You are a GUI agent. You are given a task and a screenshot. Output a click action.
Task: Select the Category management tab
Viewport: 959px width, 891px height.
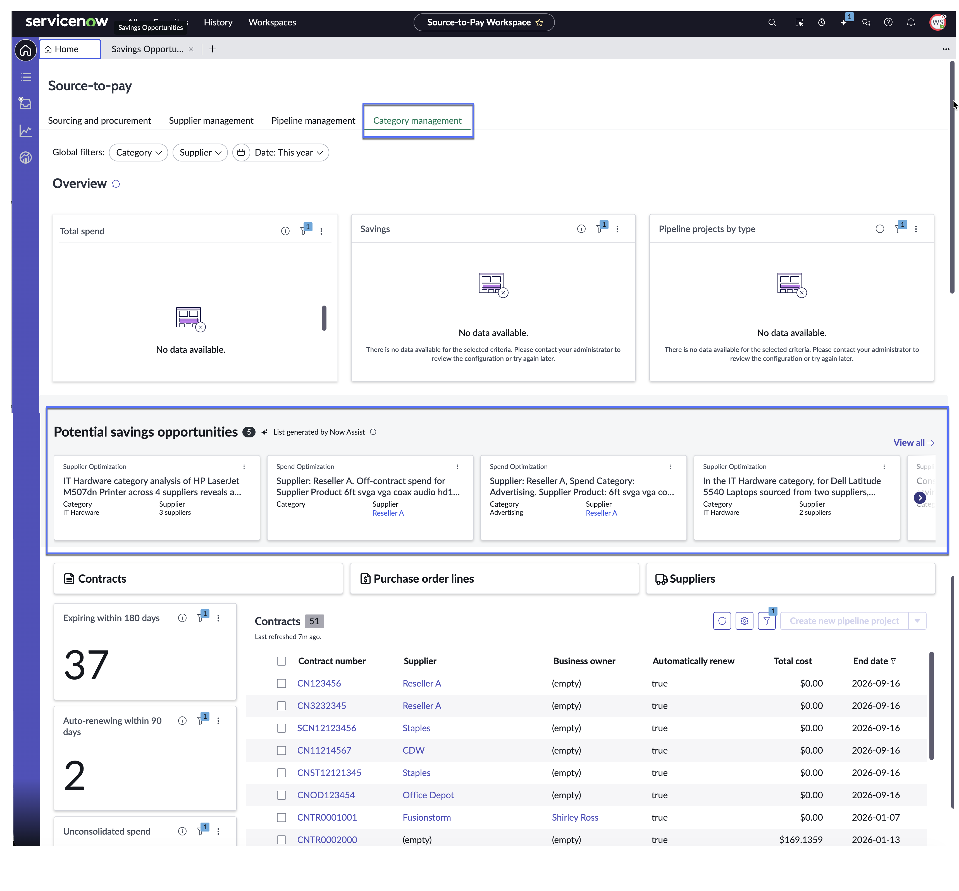[417, 121]
